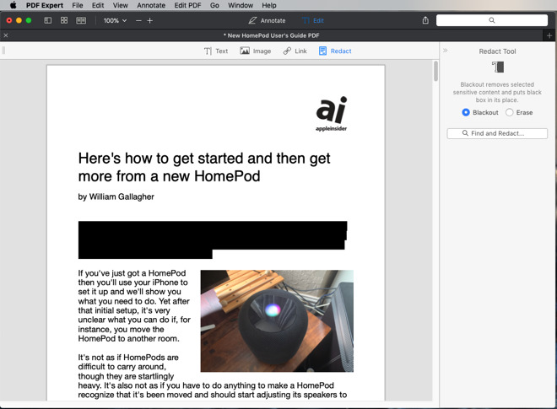Add a new tab with plus button
557x409 pixels.
click(x=549, y=35)
